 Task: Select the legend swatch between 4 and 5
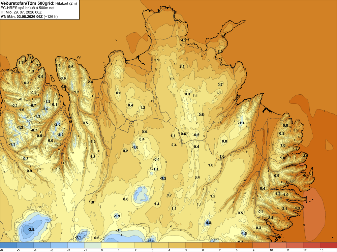pos(177,245)
